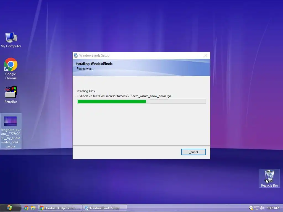Open the My Computer desktop icon
The image size is (283, 212).
(11, 40)
